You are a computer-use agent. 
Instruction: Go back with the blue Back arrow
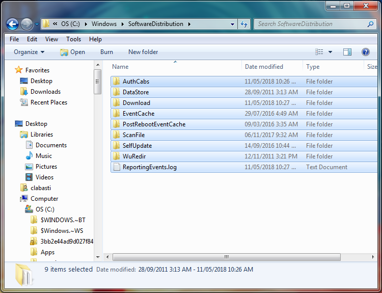point(12,24)
